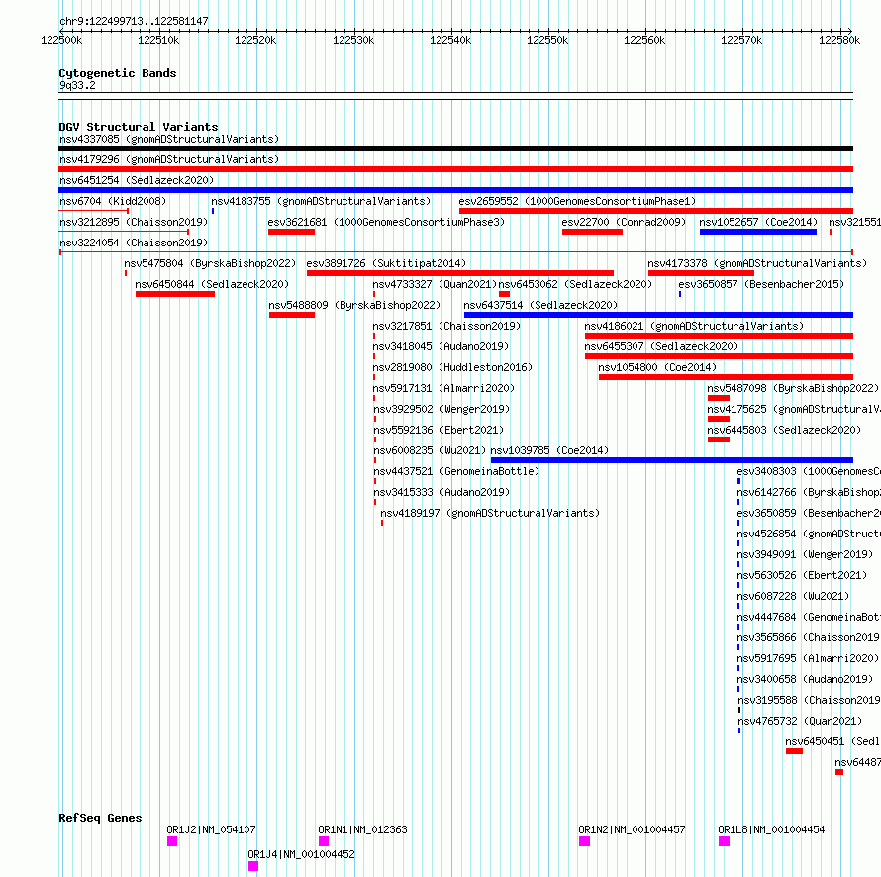Click nsv4186021 gnomAD label
This screenshot has height=877, width=881.
(x=694, y=326)
